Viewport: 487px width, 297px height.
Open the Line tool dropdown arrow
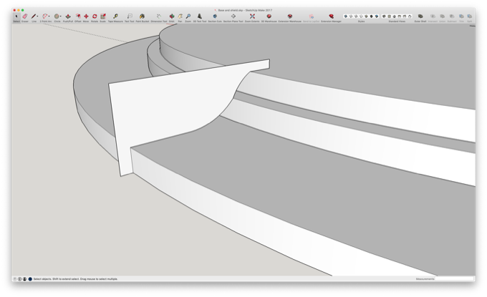click(37, 16)
